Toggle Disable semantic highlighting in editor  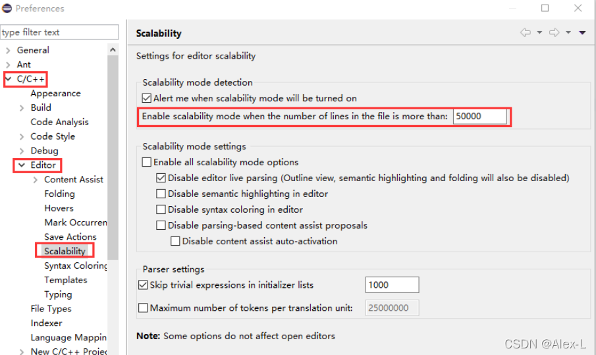tap(161, 194)
